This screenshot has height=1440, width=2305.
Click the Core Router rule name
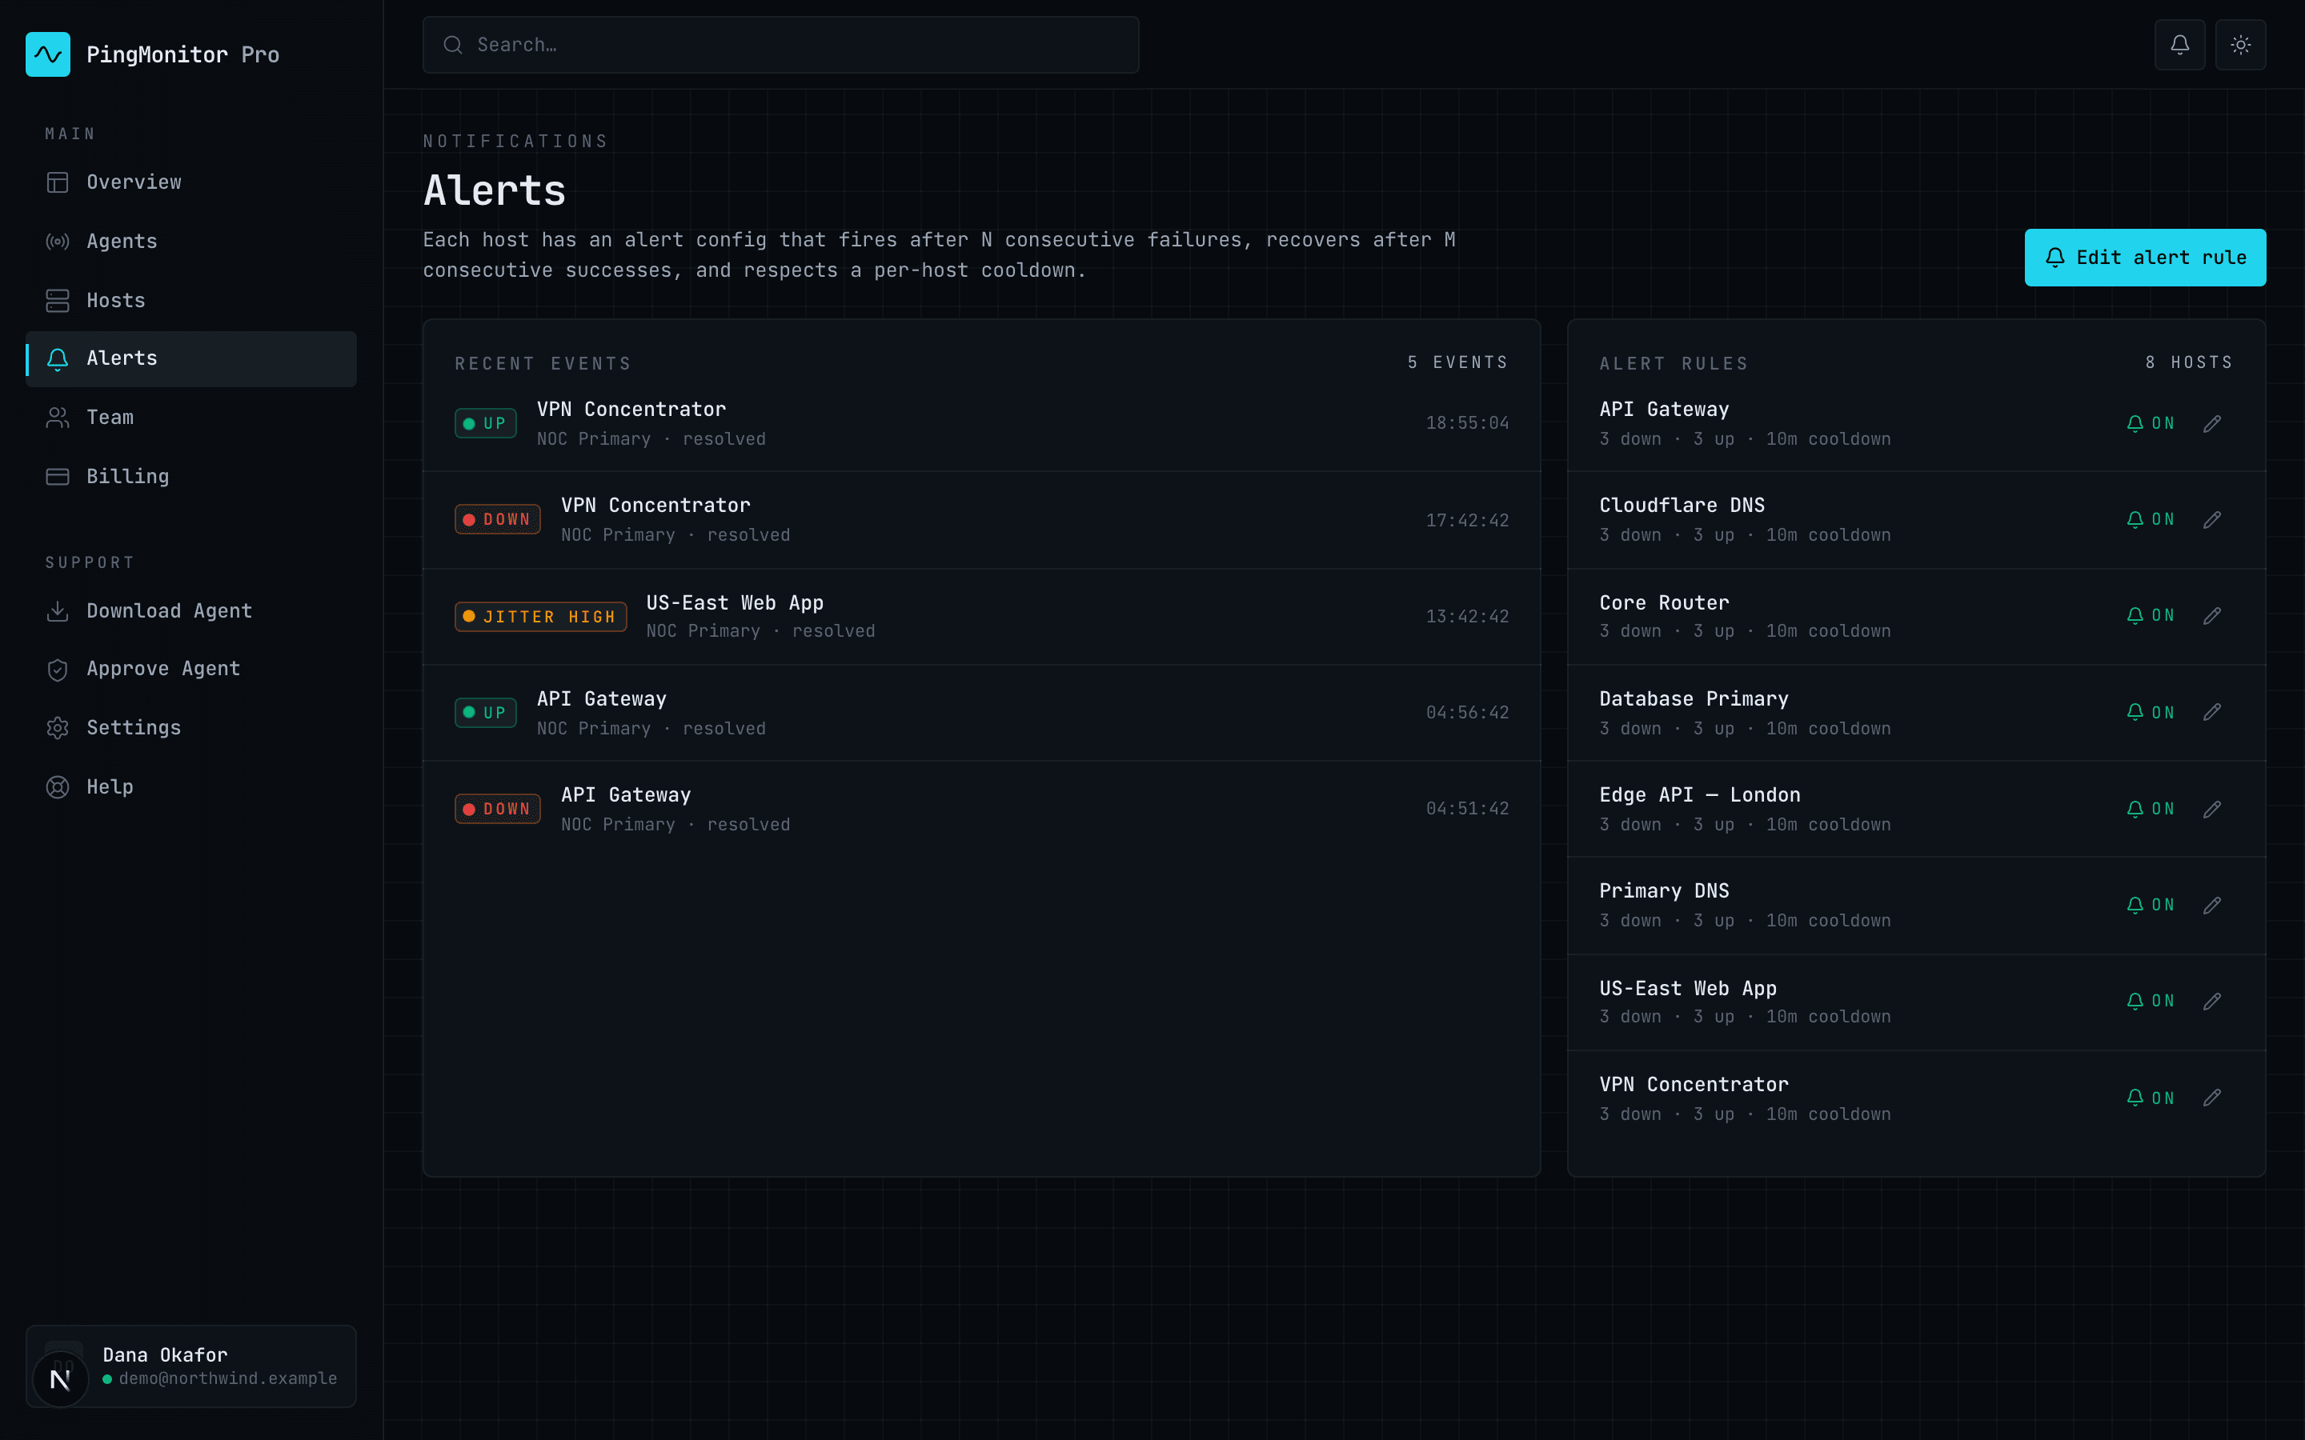1664,603
